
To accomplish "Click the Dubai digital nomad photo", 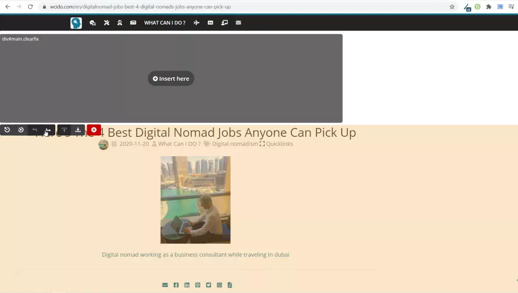I will pyautogui.click(x=195, y=200).
